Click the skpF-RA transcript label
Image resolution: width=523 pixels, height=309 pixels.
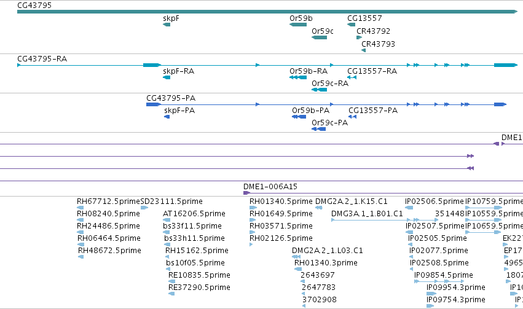tap(178, 71)
